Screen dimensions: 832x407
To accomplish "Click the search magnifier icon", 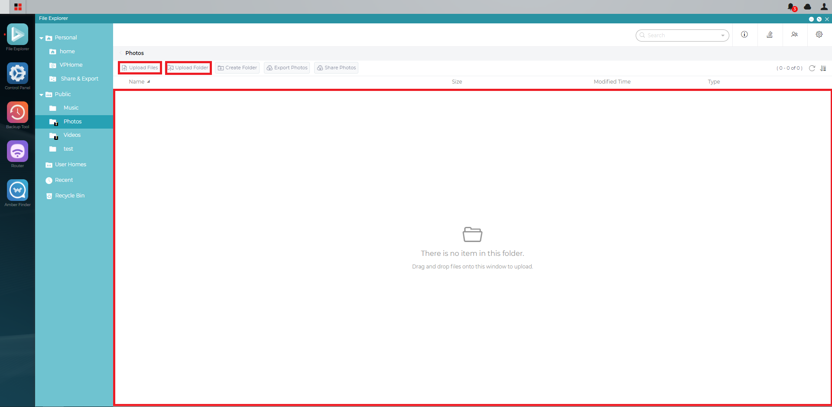I will tap(642, 36).
